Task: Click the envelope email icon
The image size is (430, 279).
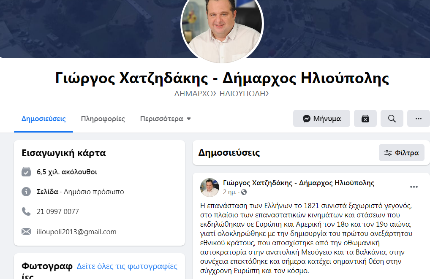Action: point(26,232)
